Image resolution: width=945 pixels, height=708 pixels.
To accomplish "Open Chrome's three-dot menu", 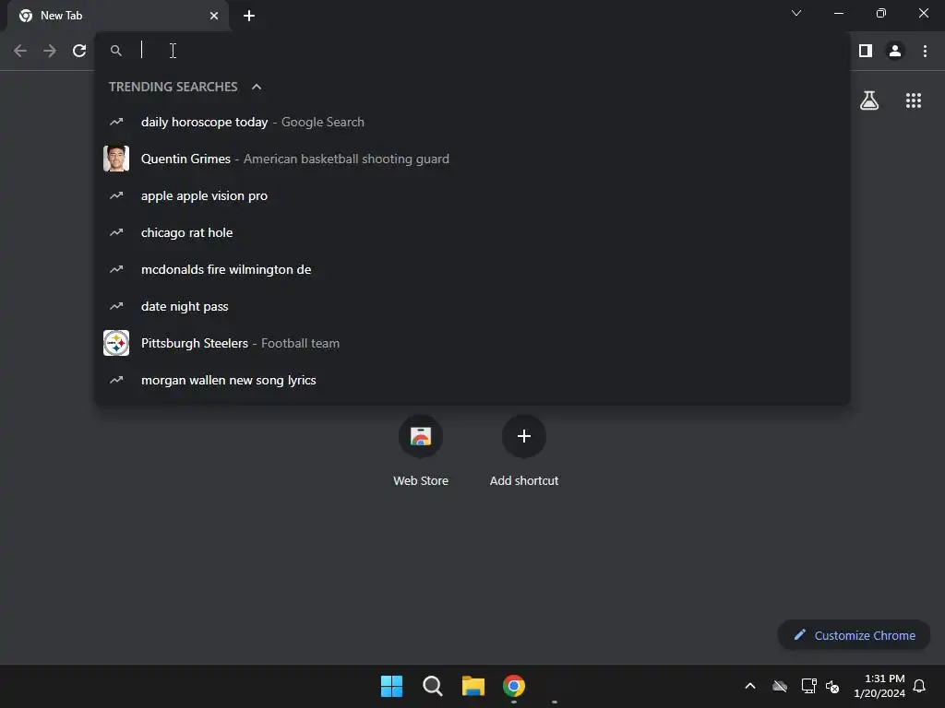I will [925, 52].
